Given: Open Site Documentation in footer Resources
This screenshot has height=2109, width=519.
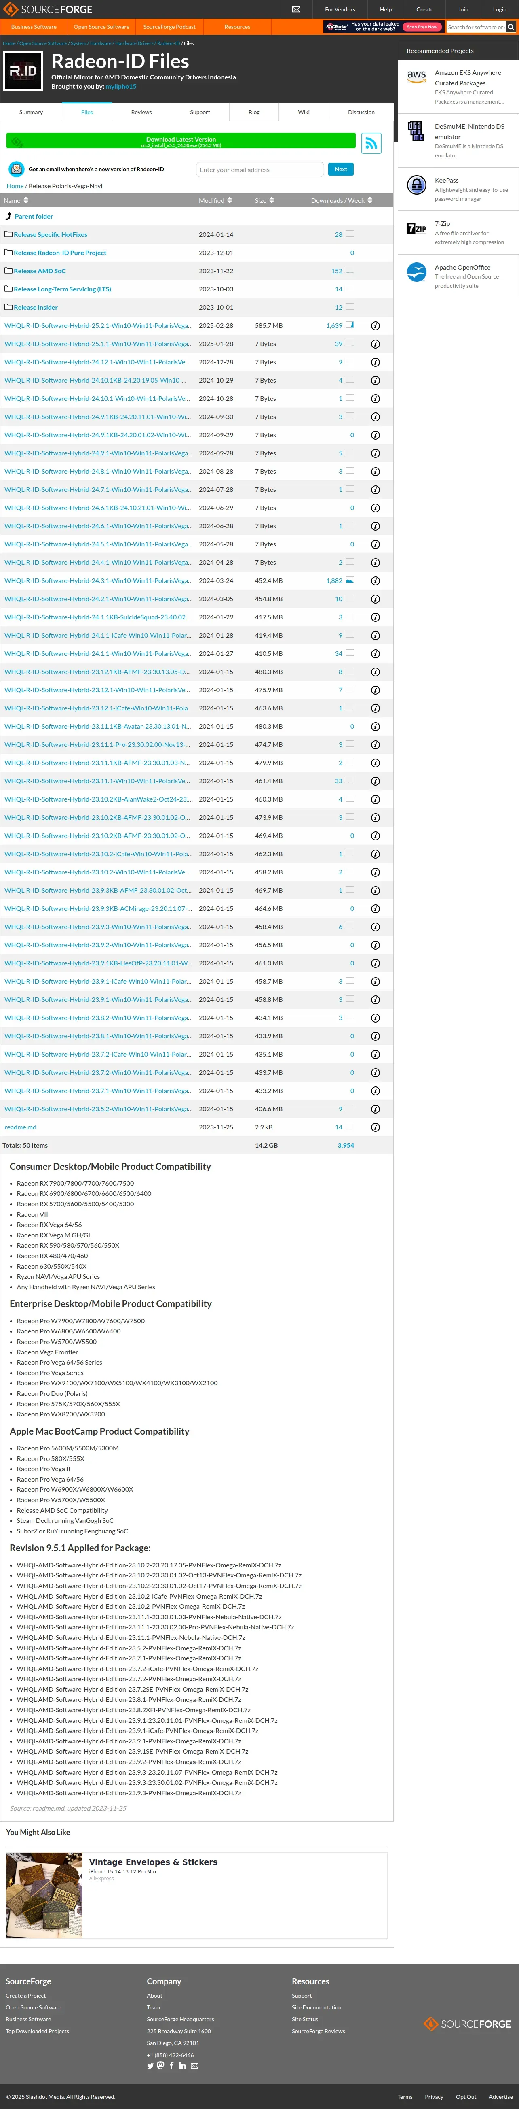Looking at the screenshot, I should point(316,2007).
